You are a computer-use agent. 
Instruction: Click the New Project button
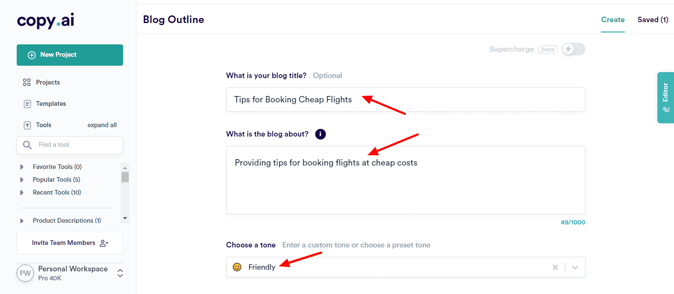(x=70, y=55)
